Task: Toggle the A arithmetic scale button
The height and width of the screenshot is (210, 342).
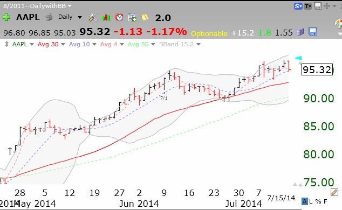Action: pos(304,201)
